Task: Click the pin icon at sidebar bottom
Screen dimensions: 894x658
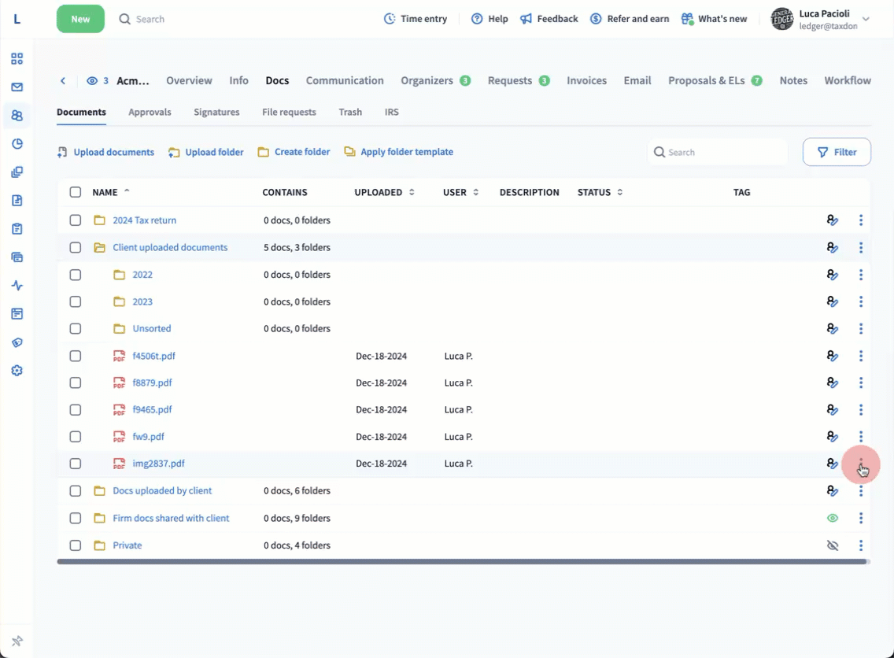Action: coord(17,641)
